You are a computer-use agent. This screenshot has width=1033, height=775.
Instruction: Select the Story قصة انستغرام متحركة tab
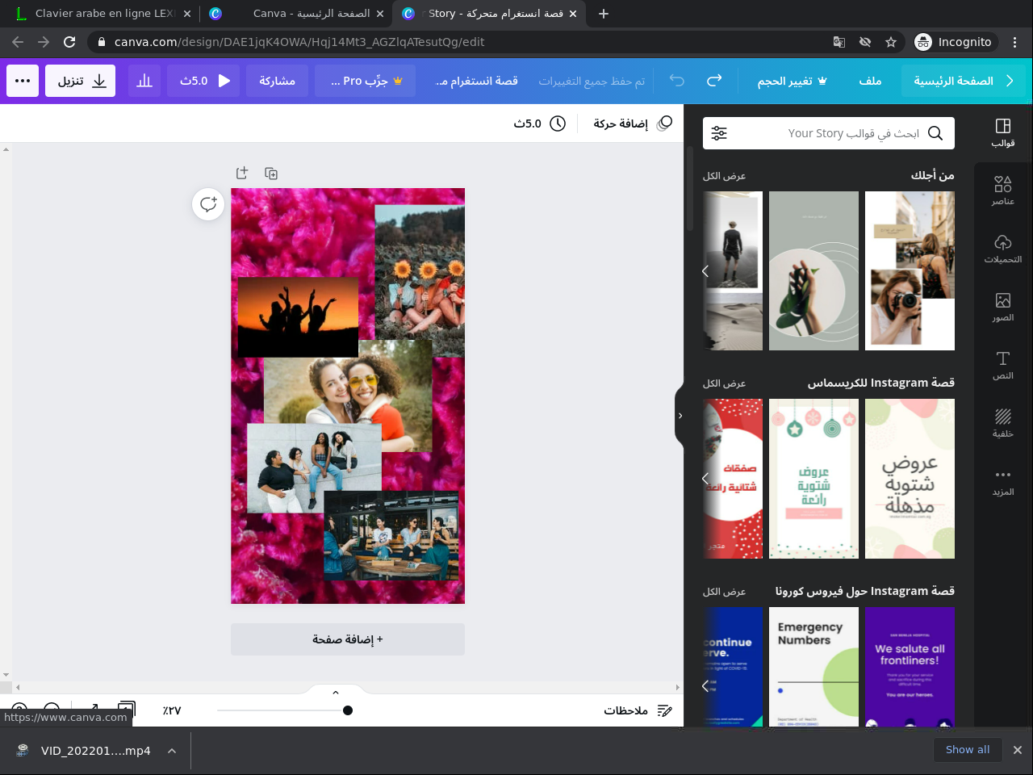[490, 14]
